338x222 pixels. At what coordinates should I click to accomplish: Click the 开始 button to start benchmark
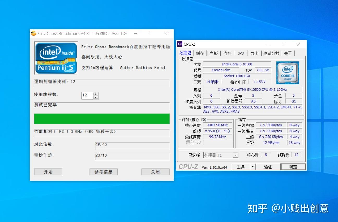tap(48, 172)
